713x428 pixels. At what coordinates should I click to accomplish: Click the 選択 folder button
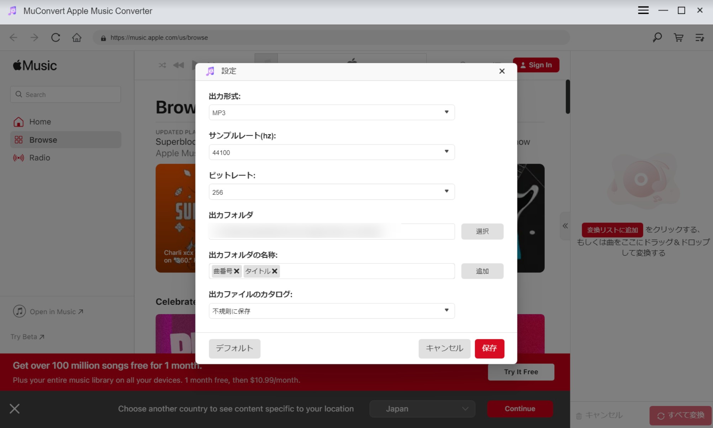point(482,231)
